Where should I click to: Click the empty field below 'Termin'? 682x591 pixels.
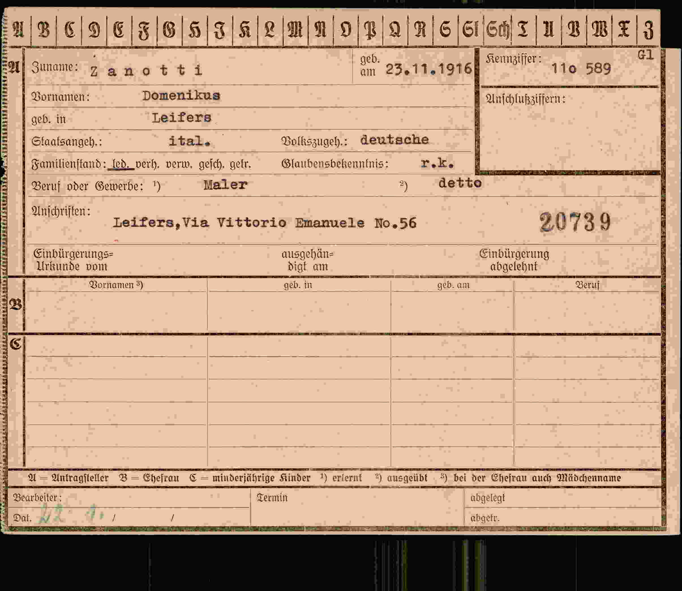(x=357, y=515)
